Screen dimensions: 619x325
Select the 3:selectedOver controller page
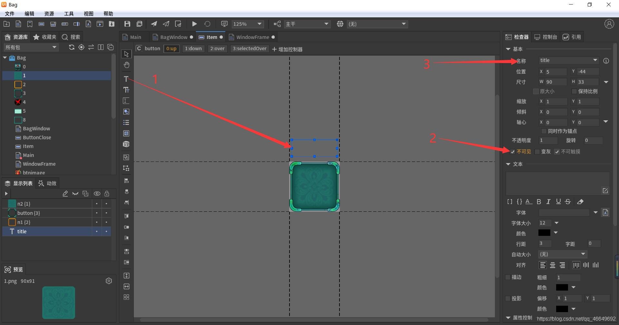[250, 49]
